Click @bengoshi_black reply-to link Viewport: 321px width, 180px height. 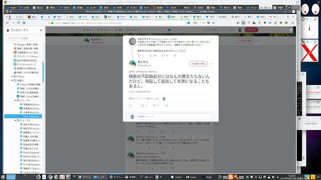pos(144,71)
